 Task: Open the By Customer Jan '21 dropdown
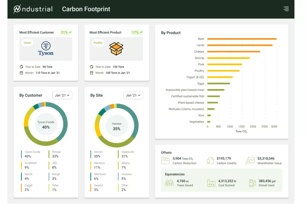click(x=62, y=95)
